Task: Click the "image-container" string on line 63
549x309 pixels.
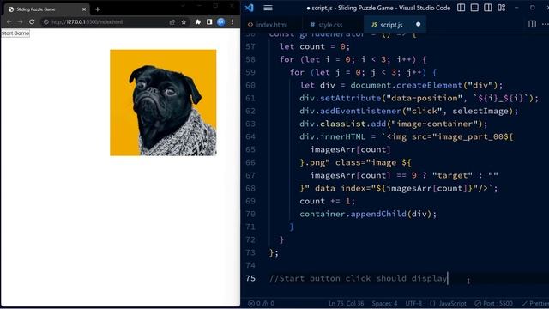Action: [x=435, y=124]
